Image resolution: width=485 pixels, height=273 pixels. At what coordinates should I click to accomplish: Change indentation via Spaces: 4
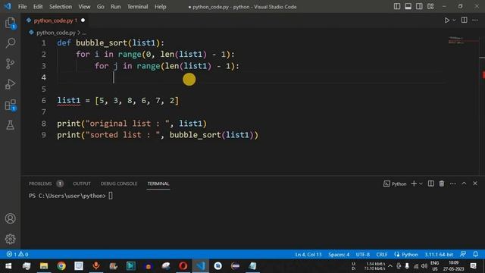[339, 255]
